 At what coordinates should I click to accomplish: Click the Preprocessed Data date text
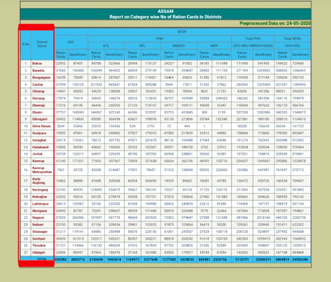[275, 23]
